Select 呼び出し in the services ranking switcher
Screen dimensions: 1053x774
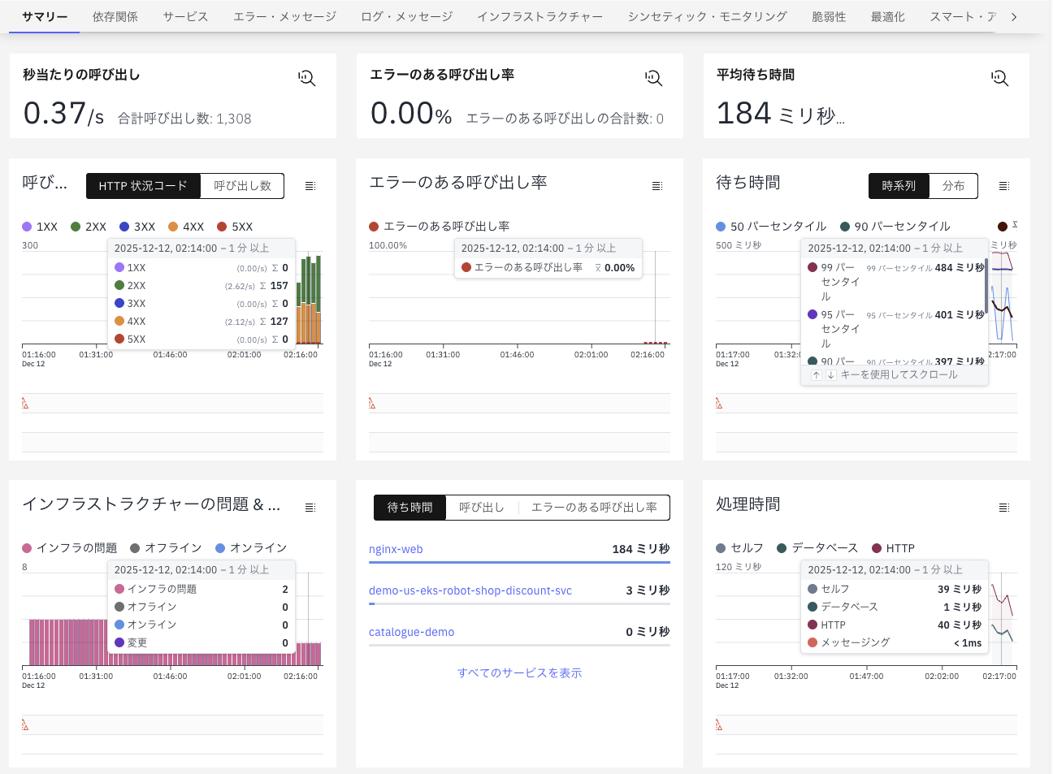pos(482,508)
